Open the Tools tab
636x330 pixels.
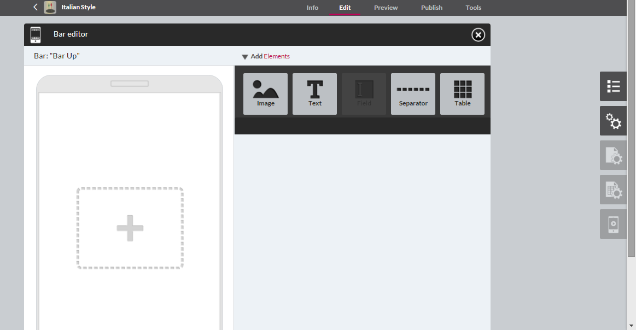pos(474,8)
